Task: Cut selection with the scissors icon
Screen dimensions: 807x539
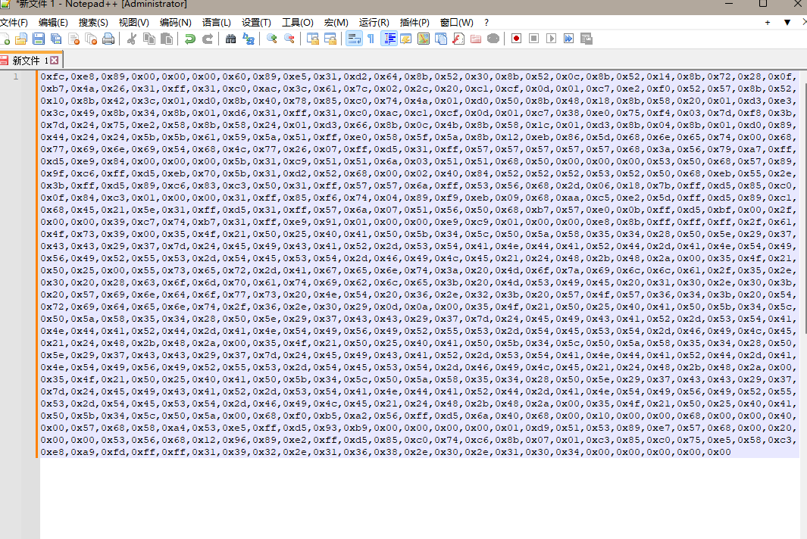Action: pos(132,39)
